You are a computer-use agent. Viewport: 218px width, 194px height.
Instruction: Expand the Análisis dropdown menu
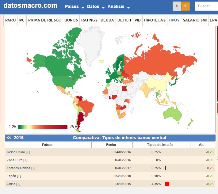pyautogui.click(x=119, y=6)
